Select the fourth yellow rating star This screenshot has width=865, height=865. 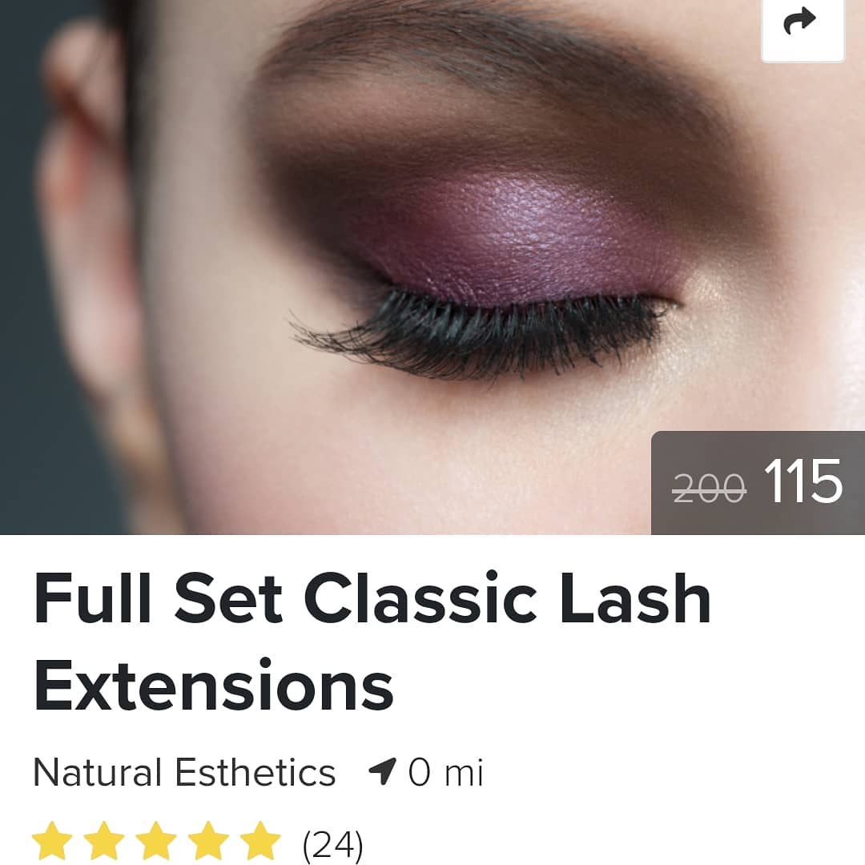point(208,841)
